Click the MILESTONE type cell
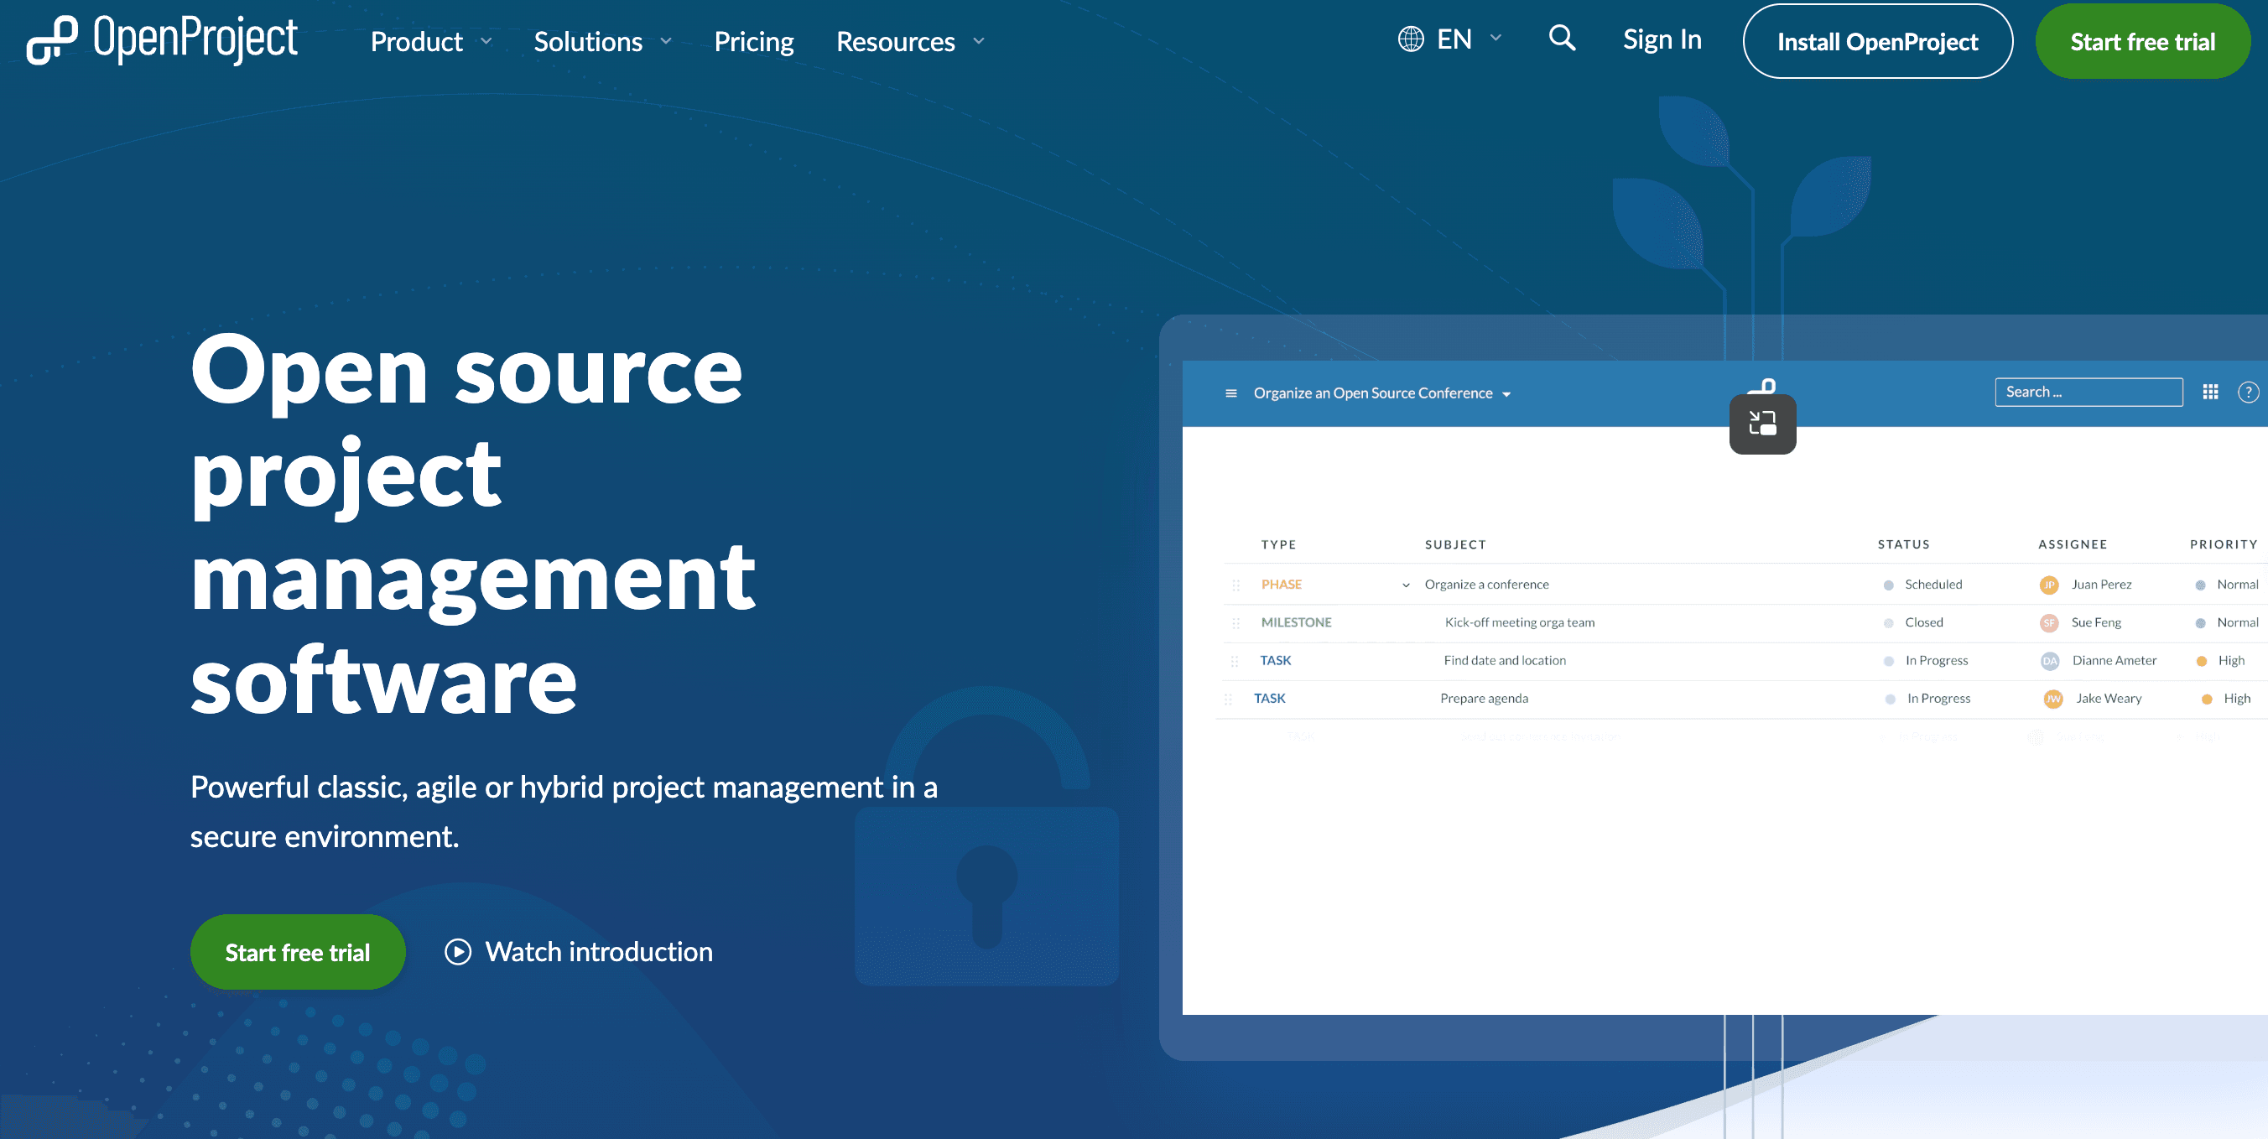The image size is (2268, 1139). click(1296, 622)
